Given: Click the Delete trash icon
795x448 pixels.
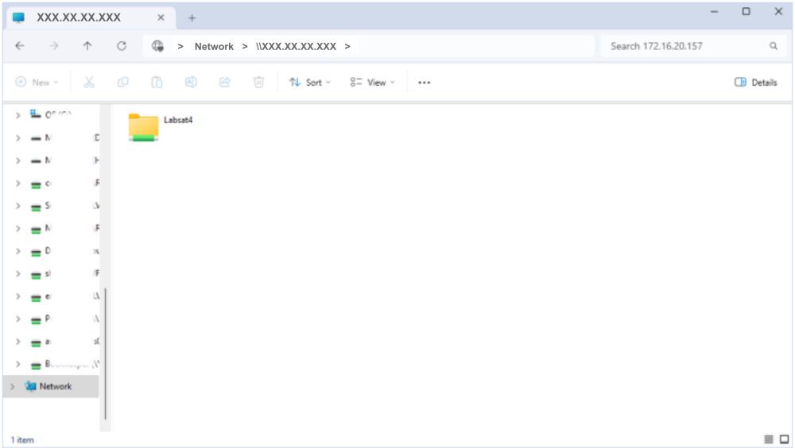Looking at the screenshot, I should [x=258, y=82].
